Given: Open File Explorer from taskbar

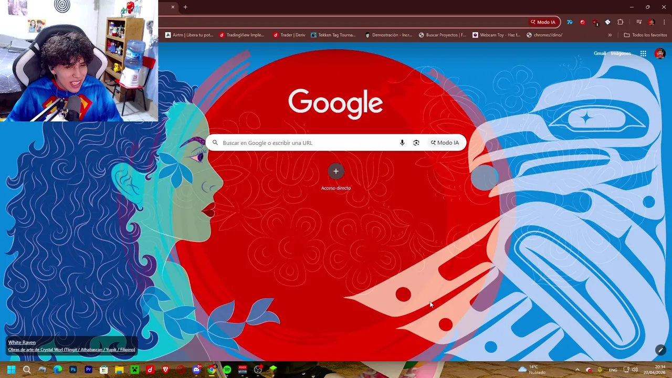Looking at the screenshot, I should (x=119, y=370).
